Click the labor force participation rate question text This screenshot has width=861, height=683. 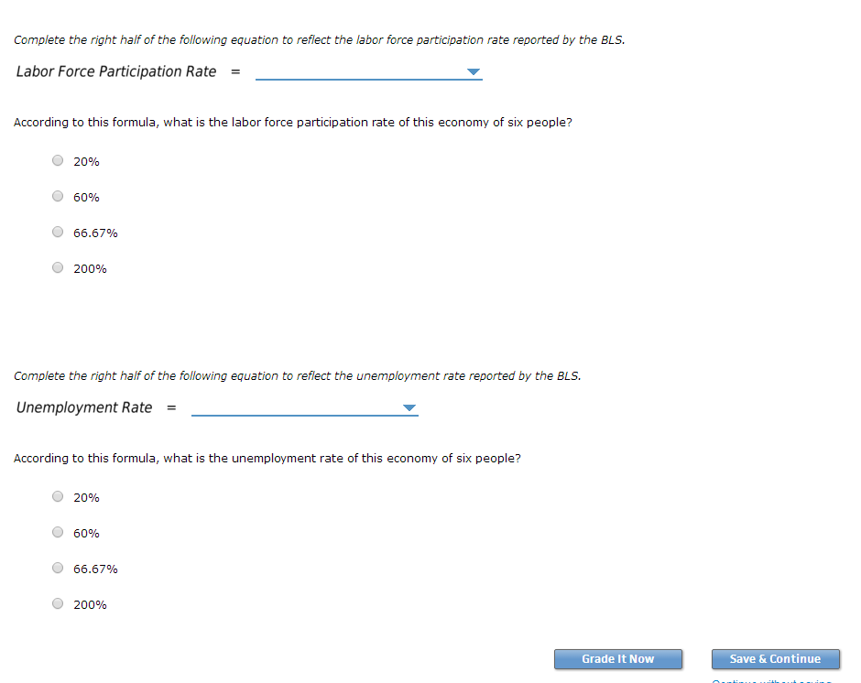(293, 123)
